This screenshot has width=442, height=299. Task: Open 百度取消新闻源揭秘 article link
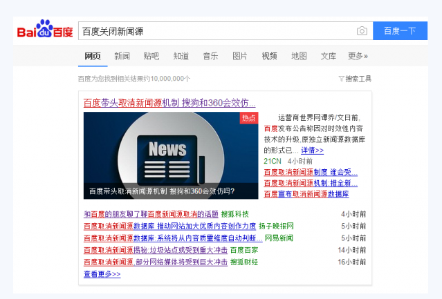156,250
